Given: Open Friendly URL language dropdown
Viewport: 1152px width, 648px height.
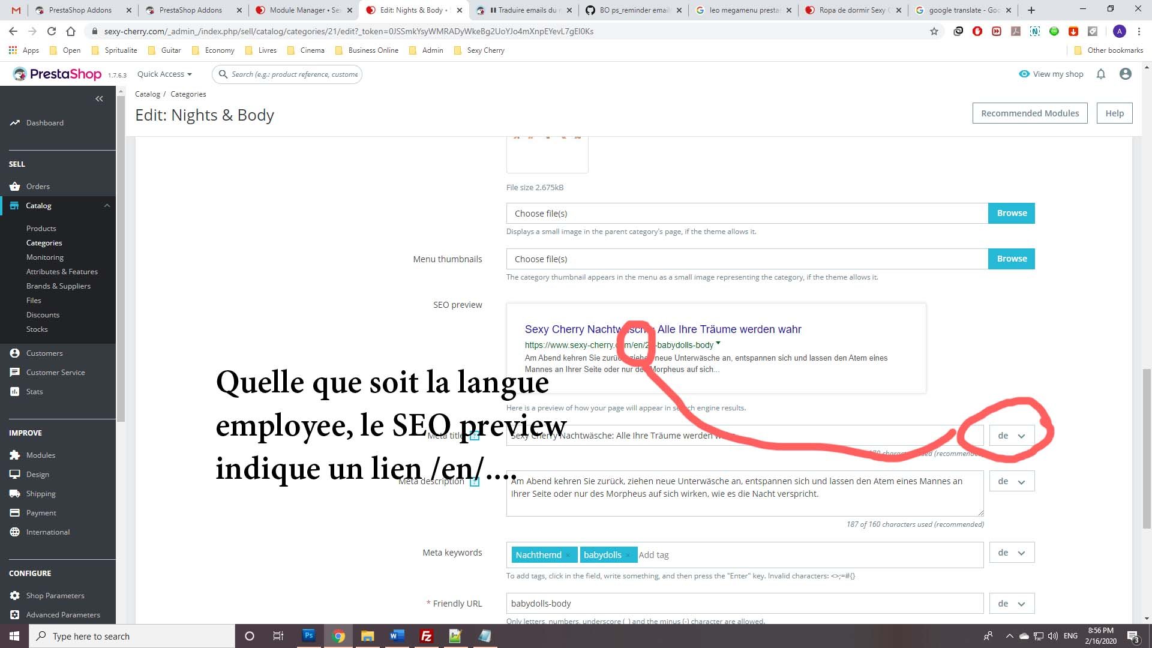Looking at the screenshot, I should (1012, 604).
